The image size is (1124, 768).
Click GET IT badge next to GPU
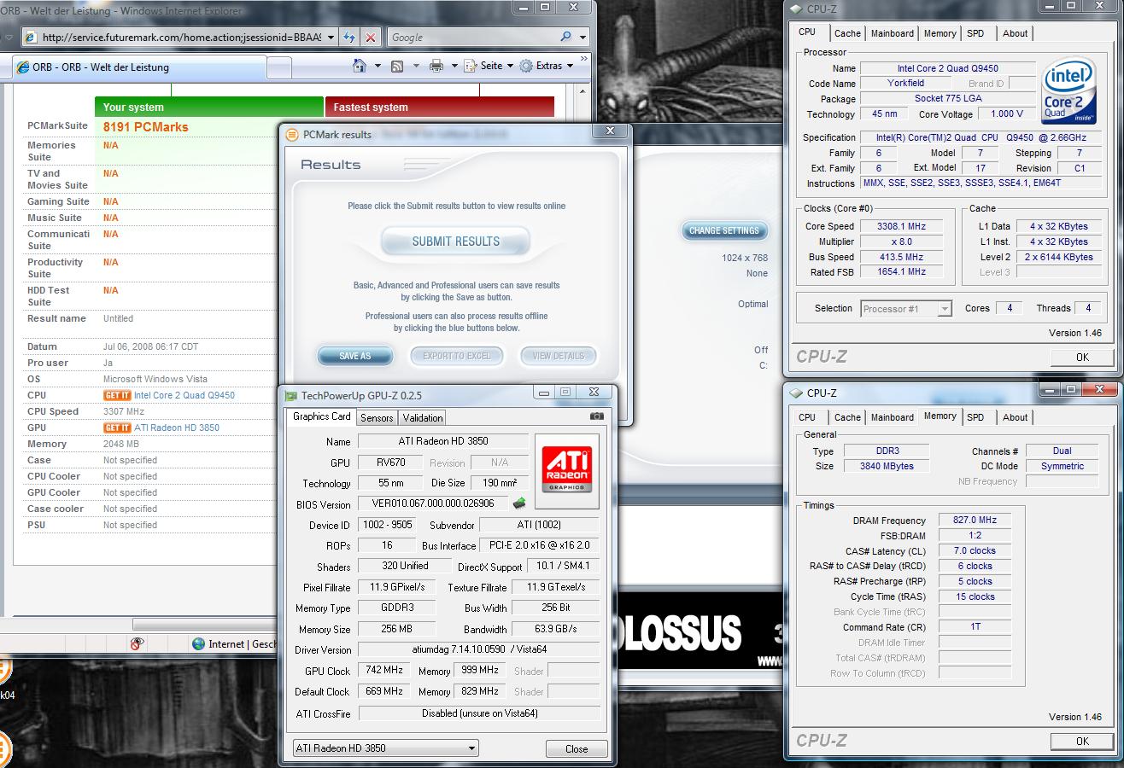[117, 428]
